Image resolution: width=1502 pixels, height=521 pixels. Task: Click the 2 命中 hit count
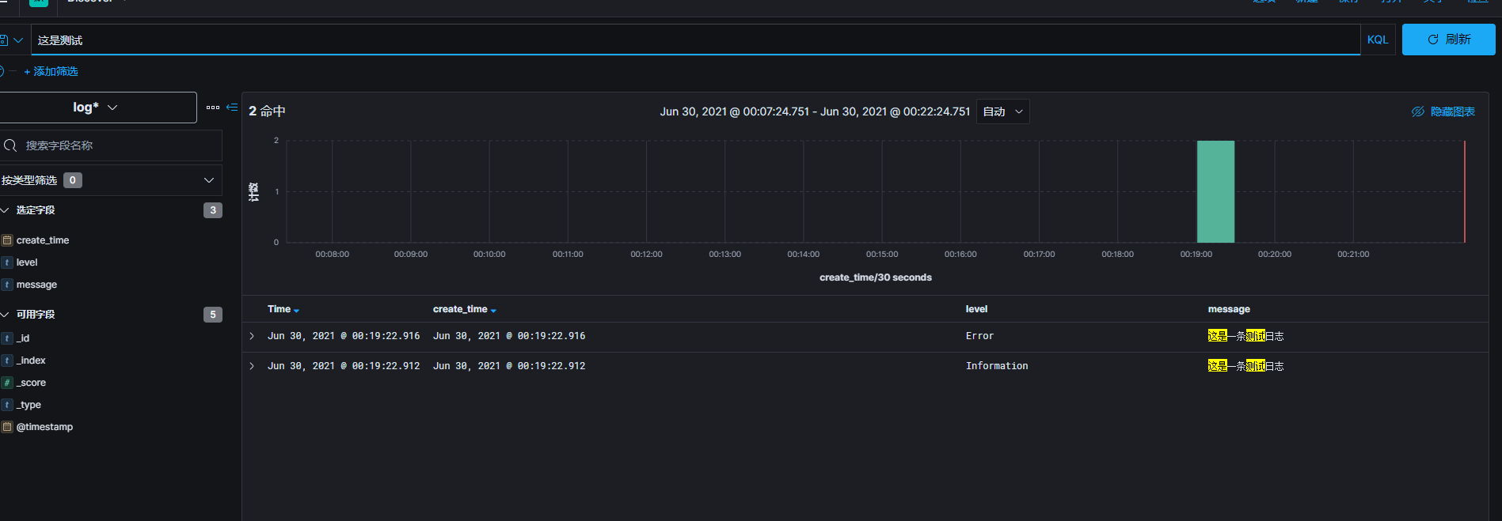pos(267,111)
